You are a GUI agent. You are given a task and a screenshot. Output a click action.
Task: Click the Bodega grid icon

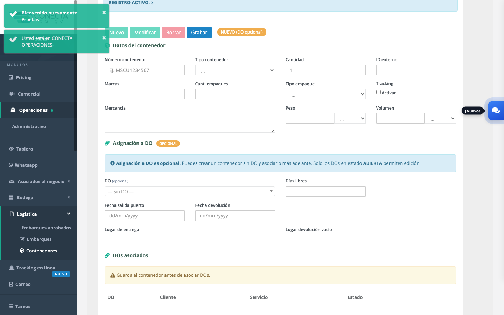[11, 197]
